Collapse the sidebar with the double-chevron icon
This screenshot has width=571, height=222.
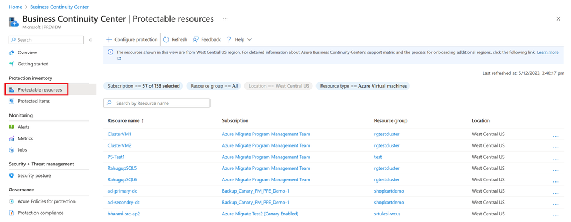point(91,39)
